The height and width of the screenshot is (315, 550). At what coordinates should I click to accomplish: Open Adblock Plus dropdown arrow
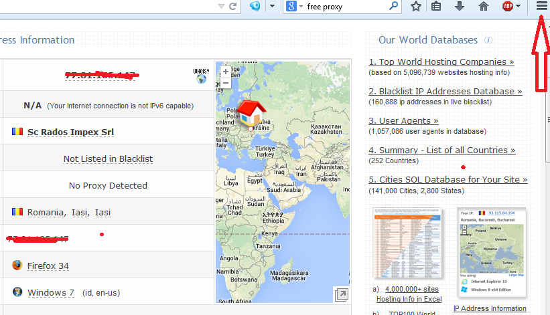(518, 6)
